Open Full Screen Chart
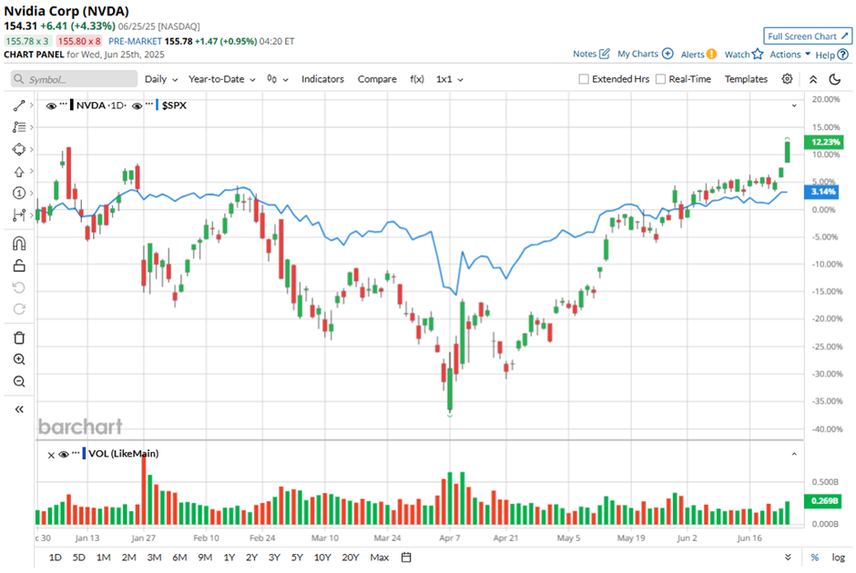The width and height of the screenshot is (856, 573). point(808,36)
